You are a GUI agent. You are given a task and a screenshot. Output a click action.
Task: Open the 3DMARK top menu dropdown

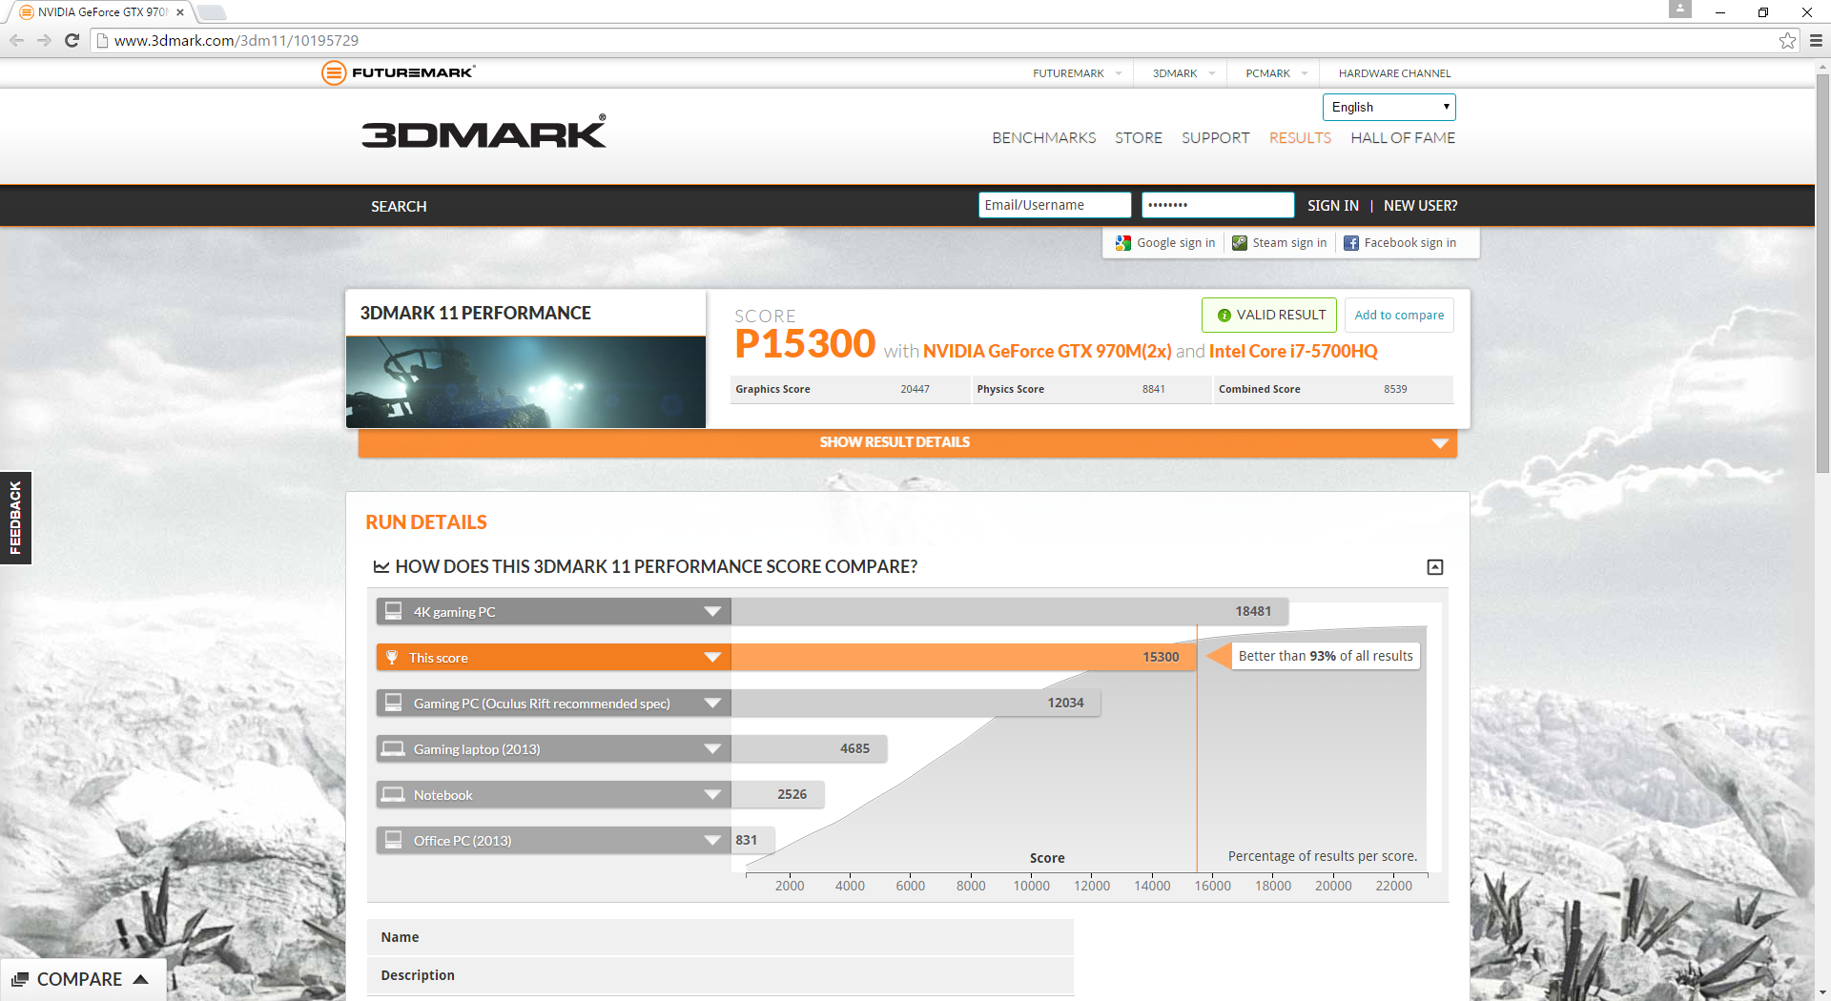click(x=1183, y=73)
